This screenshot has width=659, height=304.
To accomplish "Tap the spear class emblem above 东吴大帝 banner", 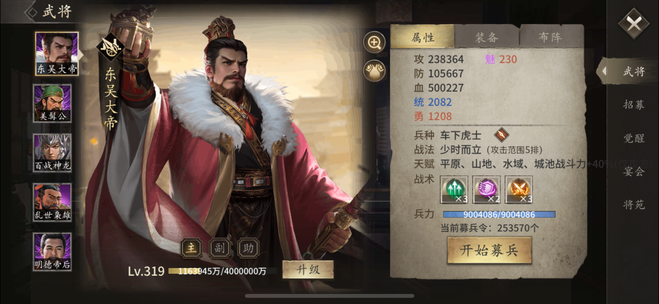I will click(111, 47).
